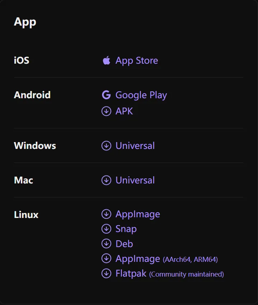Image resolution: width=258 pixels, height=305 pixels.
Task: Download the Deb package link
Action: coord(124,244)
